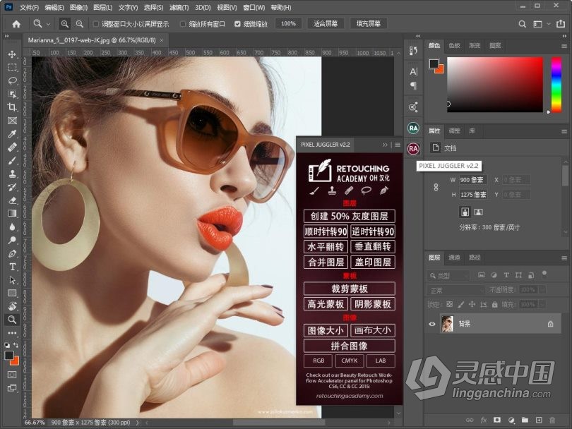Collapse Pixel Juggler panel with double arrows
Image resolution: width=572 pixels, height=429 pixels.
coord(385,145)
